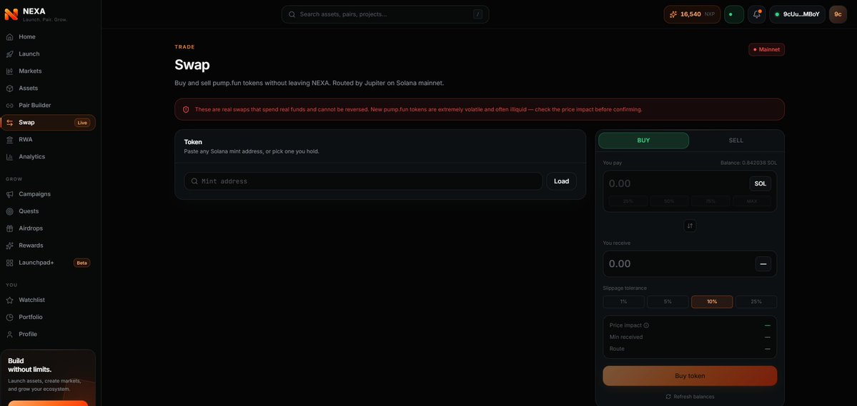The height and width of the screenshot is (406, 857).
Task: Click the Analytics bar chart icon
Action: (x=9, y=156)
